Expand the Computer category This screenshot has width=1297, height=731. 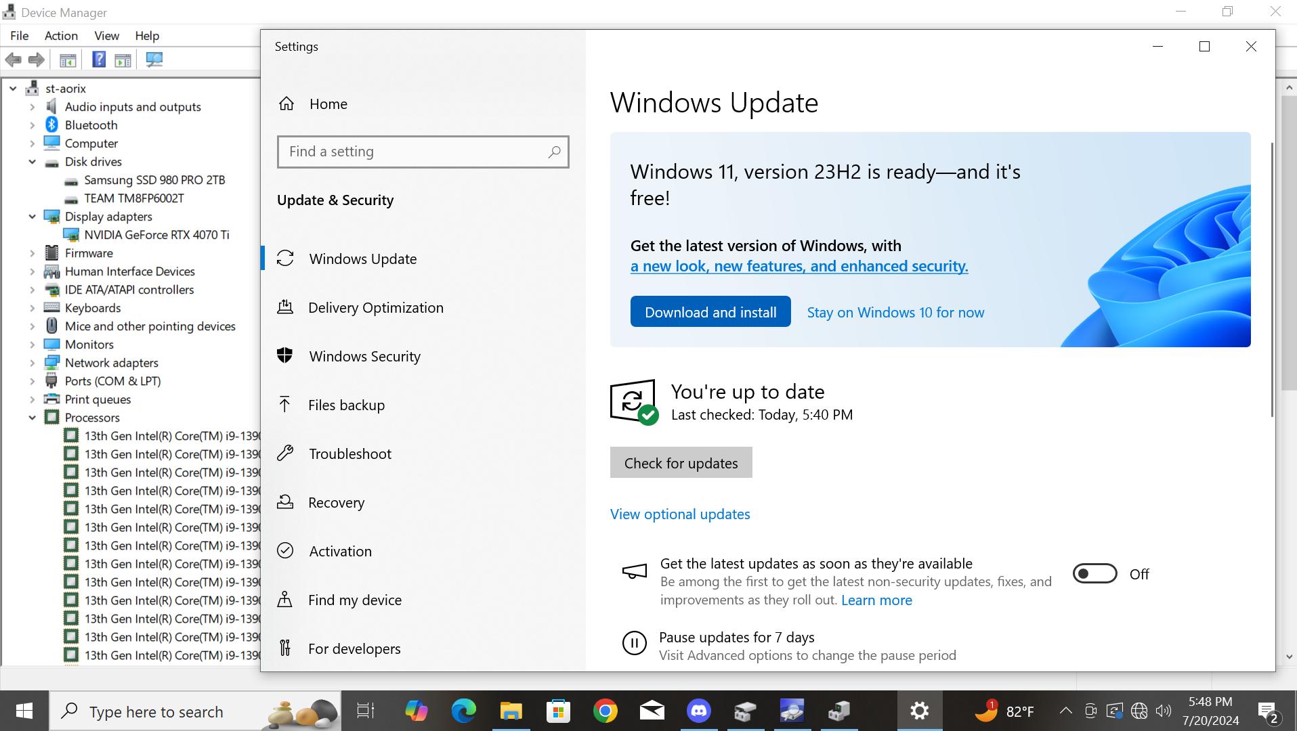pyautogui.click(x=32, y=143)
